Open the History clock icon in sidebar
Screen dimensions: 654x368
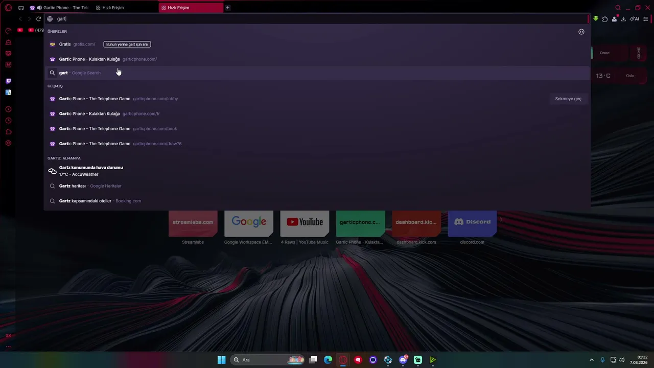tap(8, 121)
